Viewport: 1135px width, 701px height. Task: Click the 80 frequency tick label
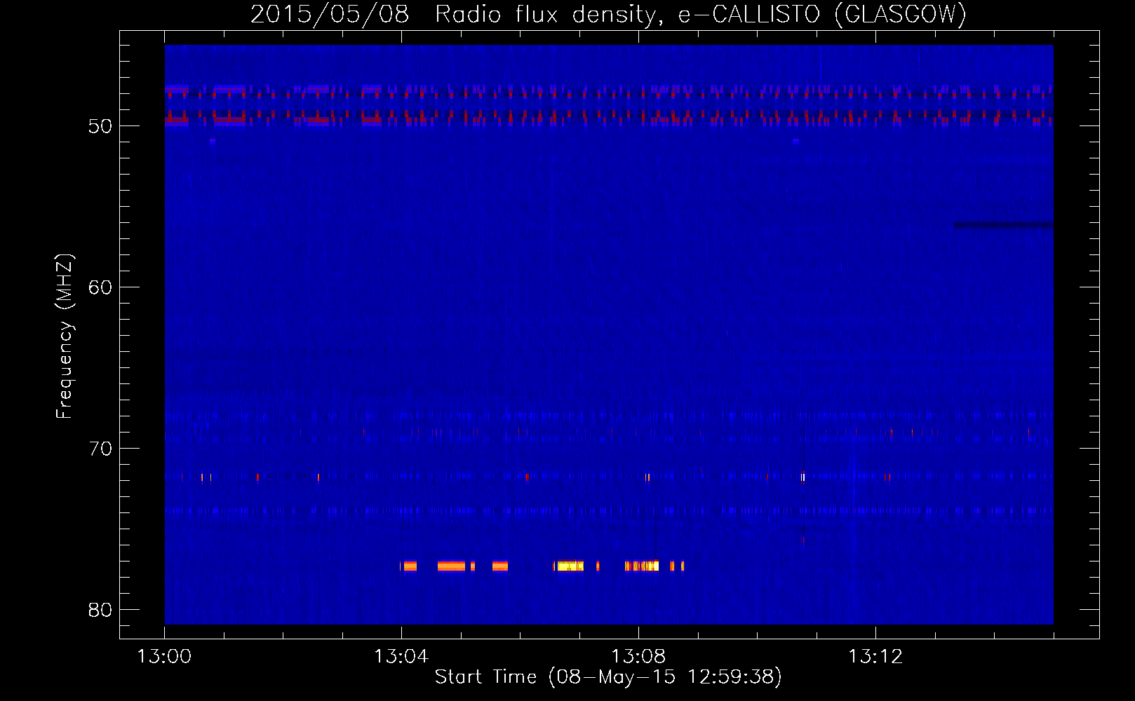(x=100, y=610)
